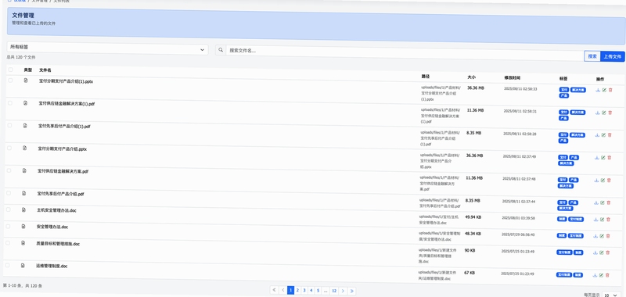This screenshot has height=297, width=626.
Task: Download 宝付供应链金融解决方案(1).pdf
Action: tap(597, 113)
